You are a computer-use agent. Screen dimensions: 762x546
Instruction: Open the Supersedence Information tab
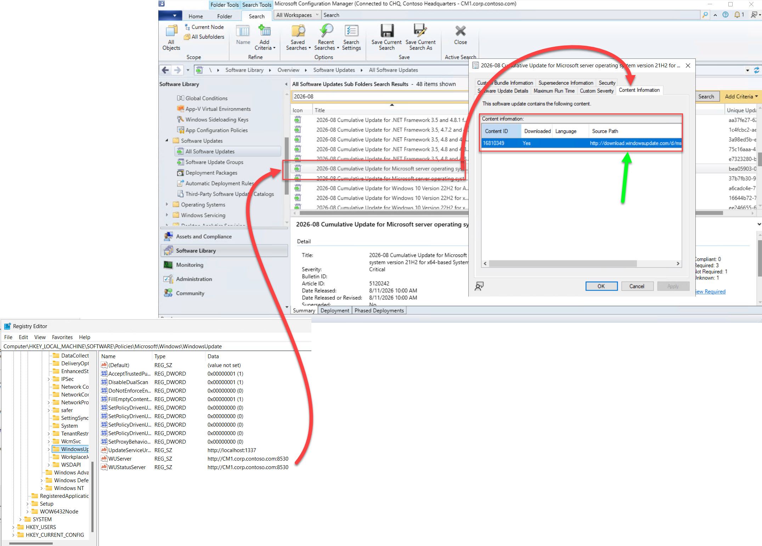[x=566, y=83]
